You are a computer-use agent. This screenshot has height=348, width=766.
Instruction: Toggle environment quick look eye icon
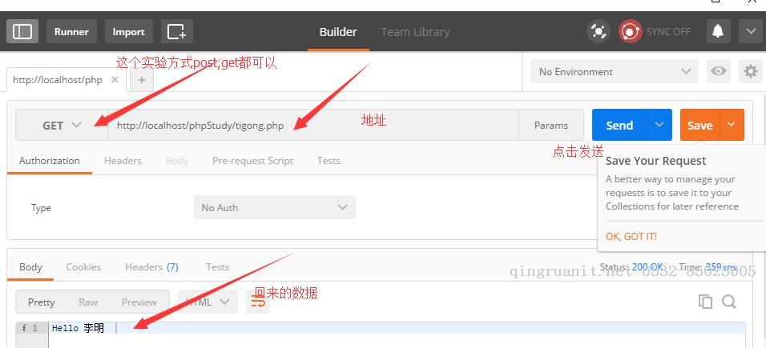pyautogui.click(x=718, y=72)
